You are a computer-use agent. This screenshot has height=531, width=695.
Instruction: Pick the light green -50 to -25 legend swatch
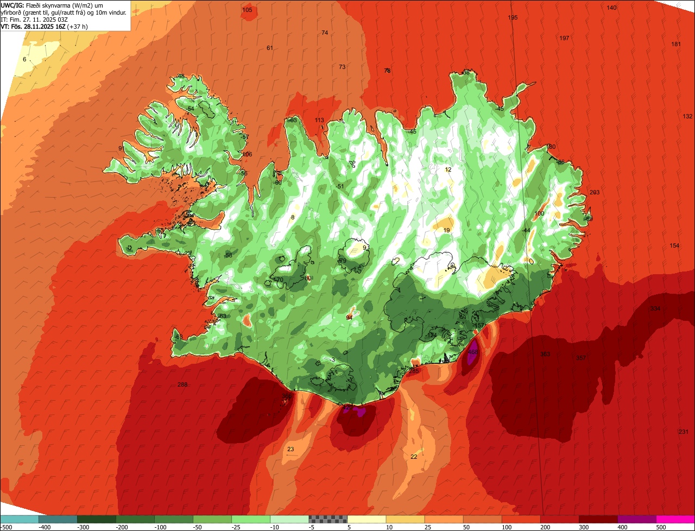[x=212, y=519]
